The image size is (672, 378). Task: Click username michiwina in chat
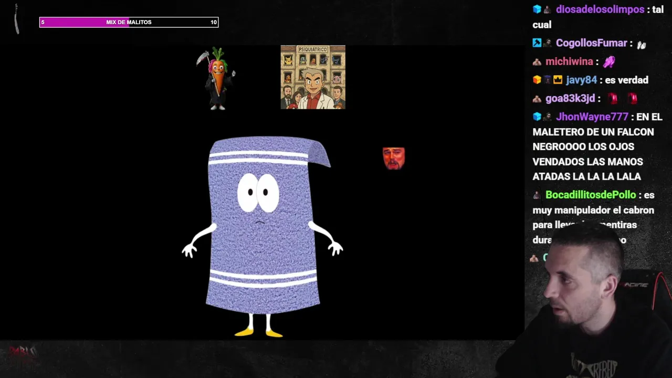pos(569,61)
